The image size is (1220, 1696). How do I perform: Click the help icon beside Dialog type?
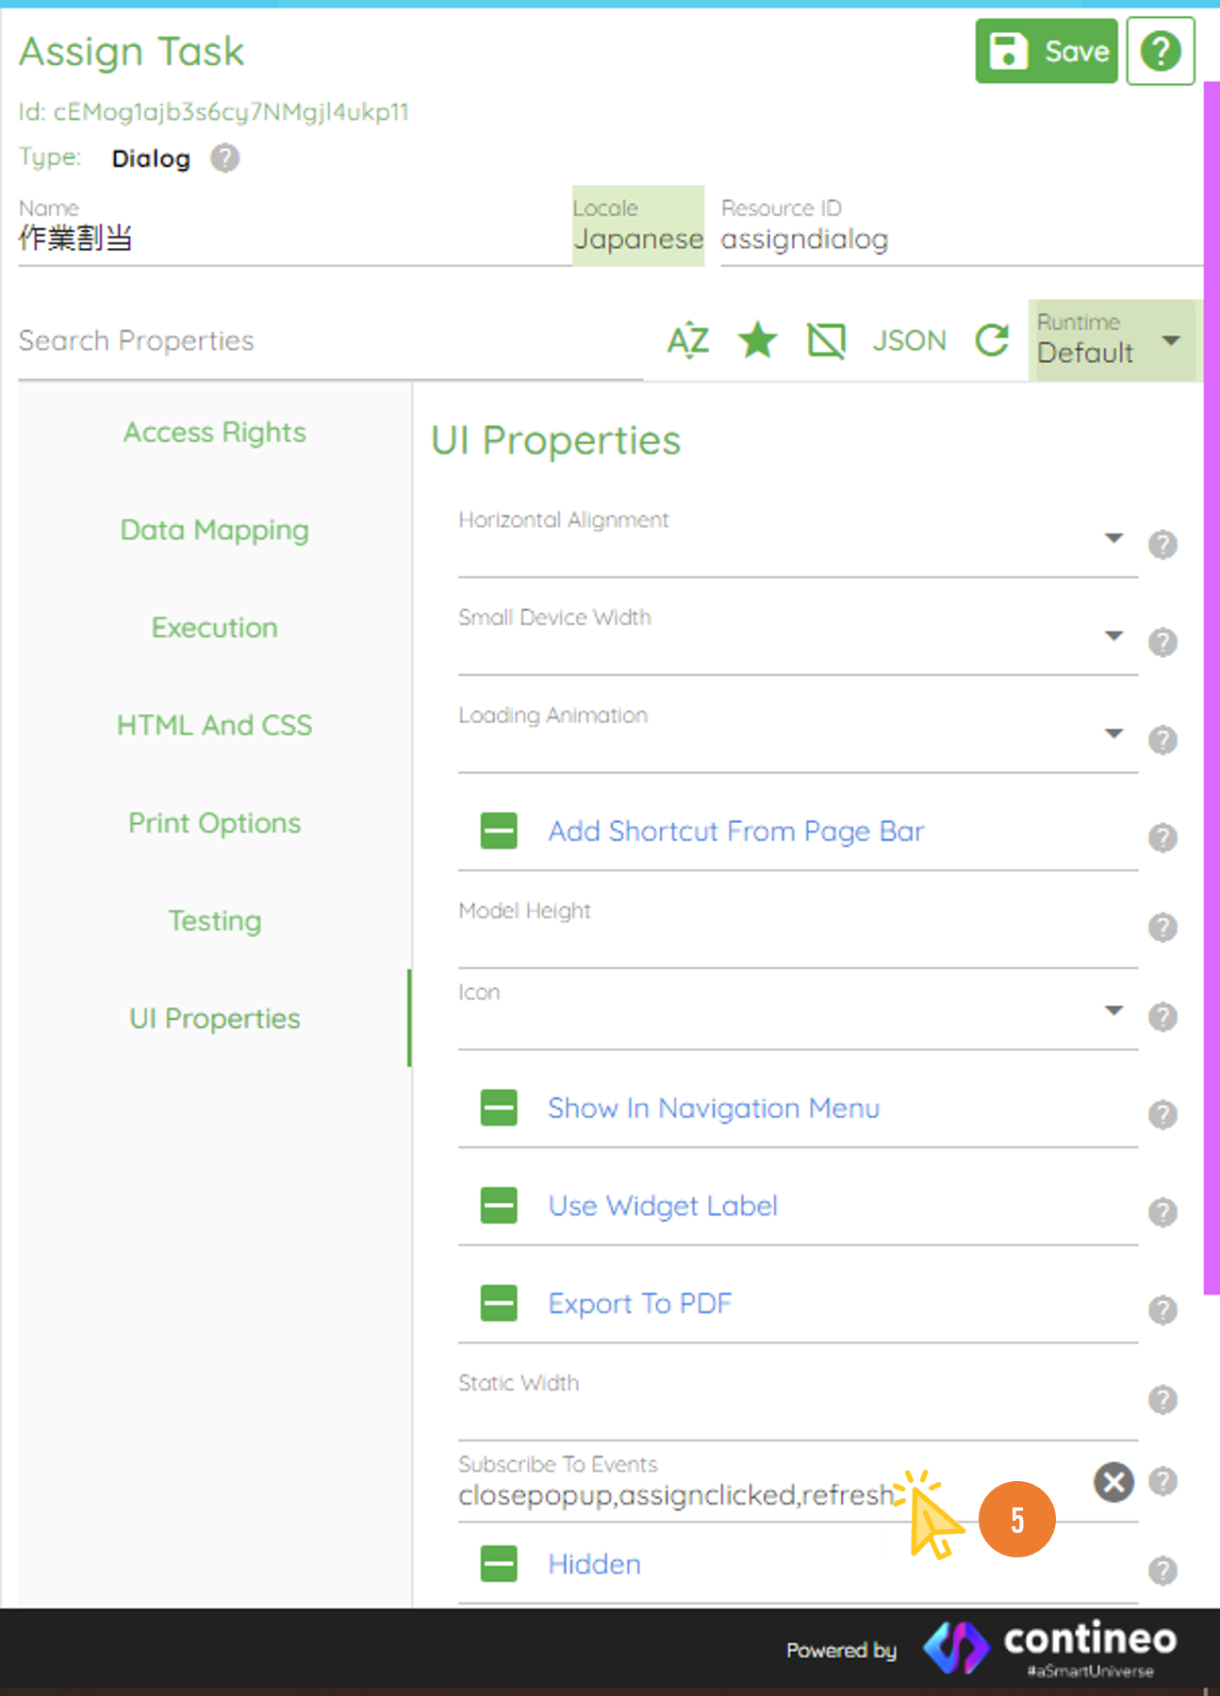tap(224, 158)
